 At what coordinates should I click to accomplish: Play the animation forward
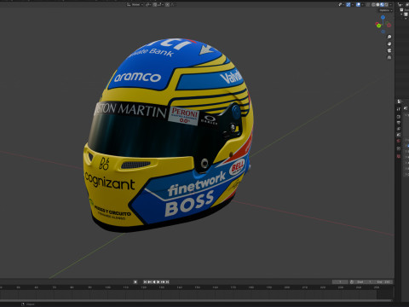(158, 282)
